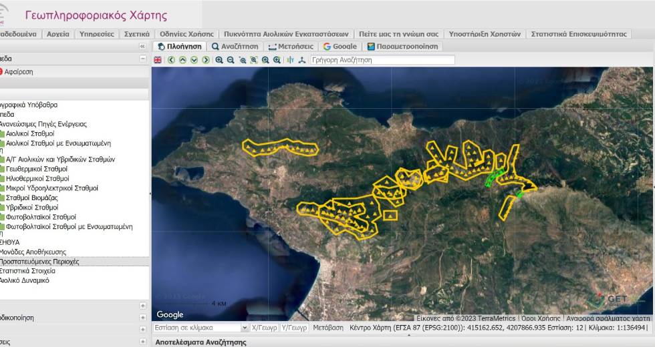Select 'Φωτοβολταϊκοί Σταθμοί με Ενσωματωμένη' layer

[x=69, y=226]
